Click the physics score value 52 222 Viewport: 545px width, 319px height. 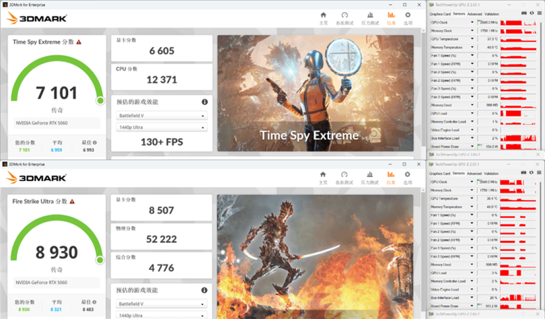(x=161, y=239)
